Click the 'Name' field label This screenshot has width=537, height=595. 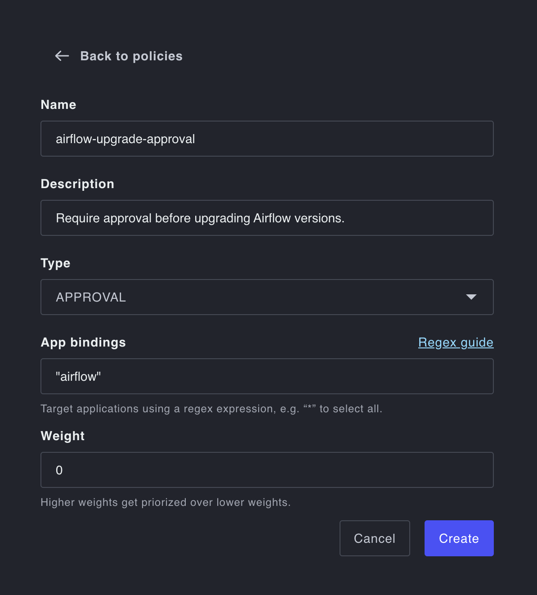pyautogui.click(x=58, y=105)
